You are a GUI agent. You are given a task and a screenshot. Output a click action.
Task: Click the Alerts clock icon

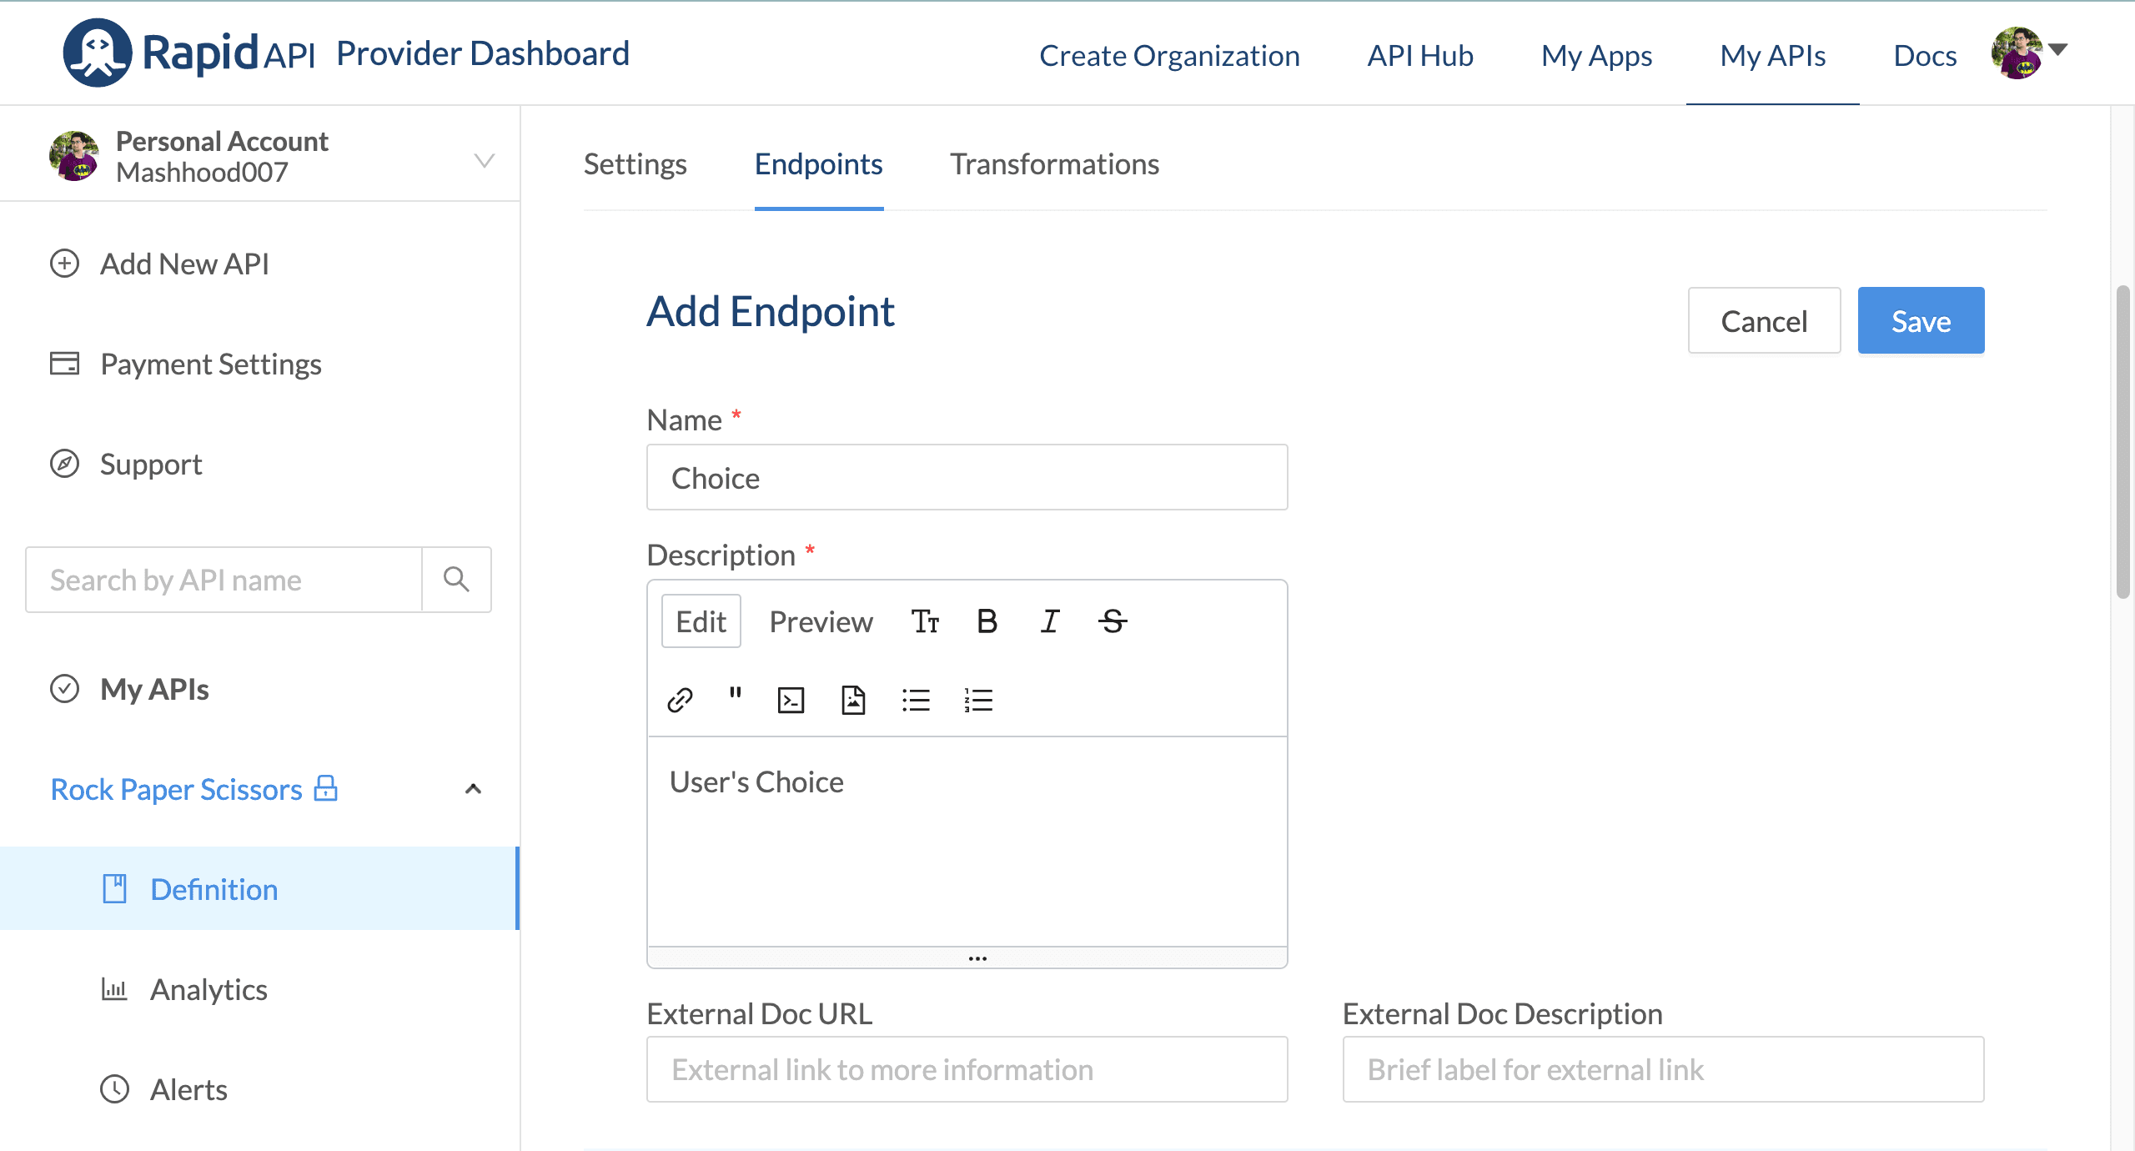114,1089
